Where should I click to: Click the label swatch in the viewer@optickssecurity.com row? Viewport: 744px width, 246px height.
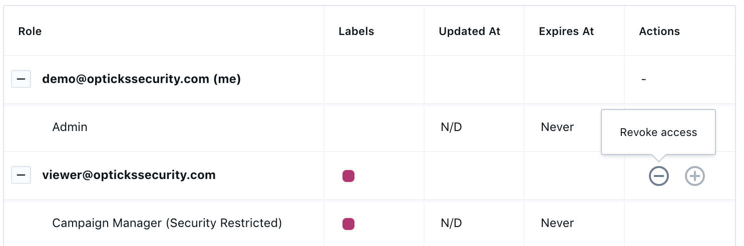(348, 176)
